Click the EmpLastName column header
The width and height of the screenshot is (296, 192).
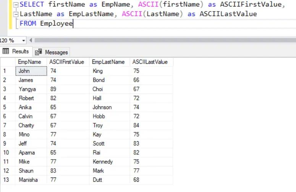pyautogui.click(x=108, y=62)
